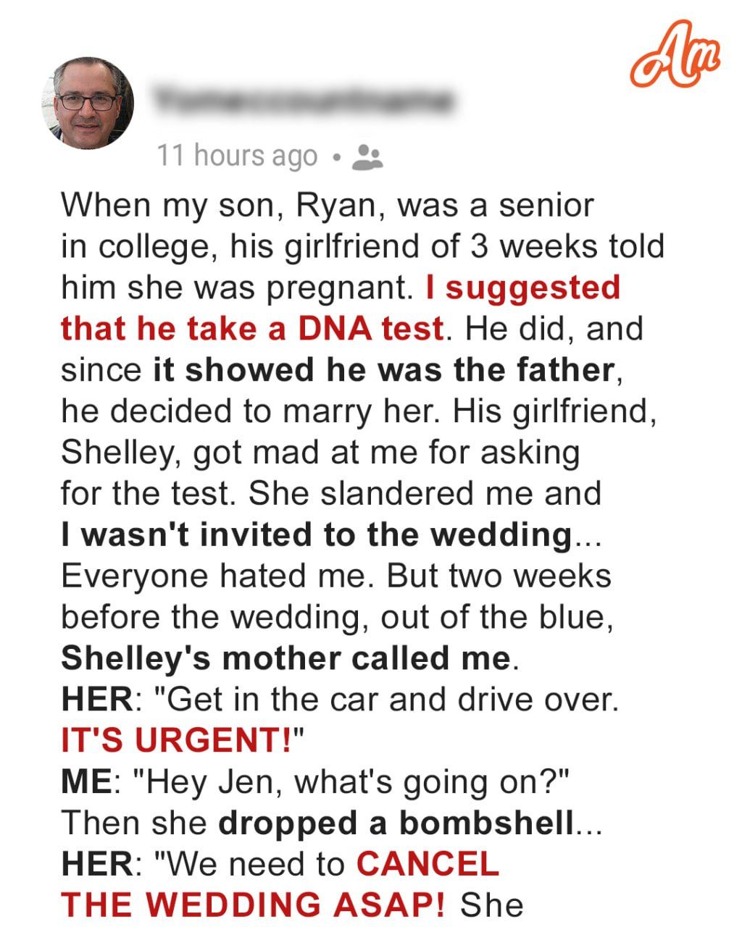Image resolution: width=742 pixels, height=927 pixels.
Task: Click the orange Am logo
Action: pos(675,54)
